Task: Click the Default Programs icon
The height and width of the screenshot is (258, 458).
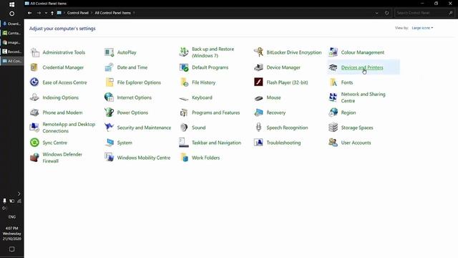Action: [184, 67]
